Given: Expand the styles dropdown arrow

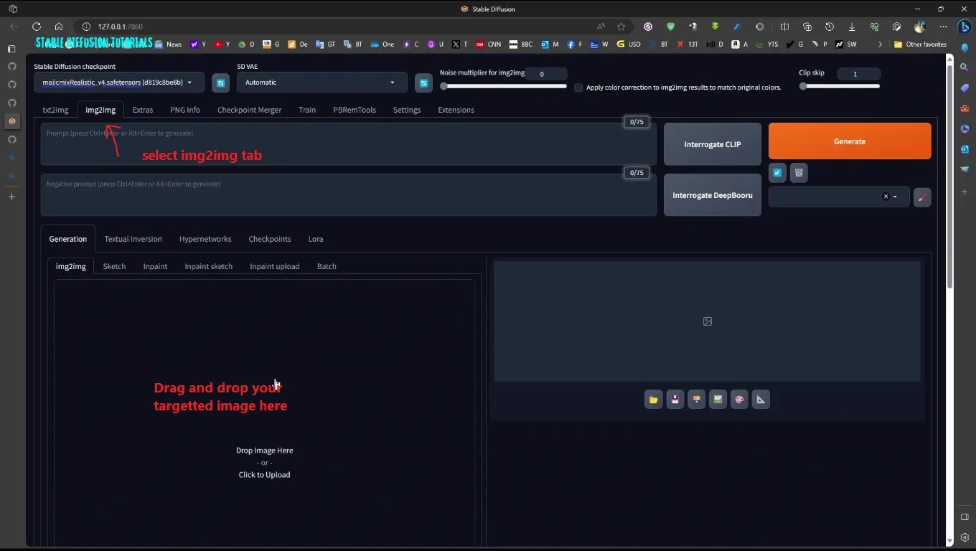Looking at the screenshot, I should click(x=895, y=197).
